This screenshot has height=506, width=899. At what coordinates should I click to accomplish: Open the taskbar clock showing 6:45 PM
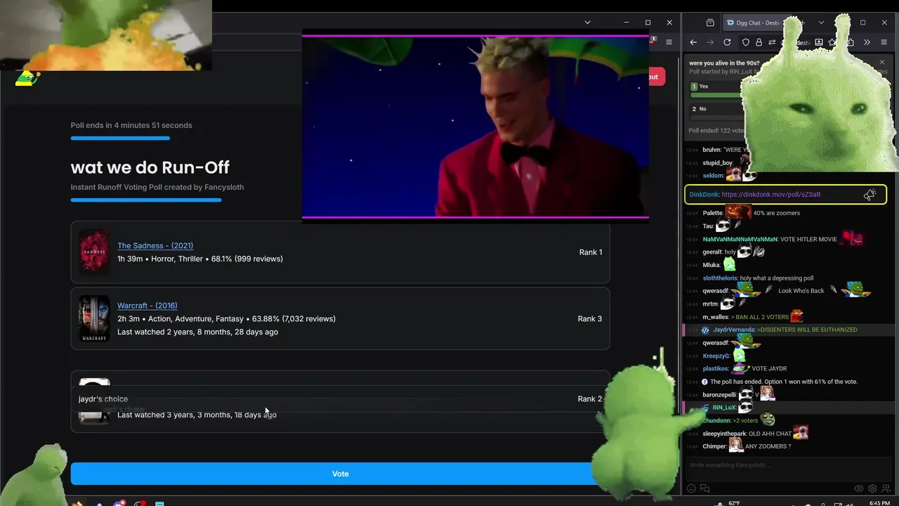coord(880,503)
